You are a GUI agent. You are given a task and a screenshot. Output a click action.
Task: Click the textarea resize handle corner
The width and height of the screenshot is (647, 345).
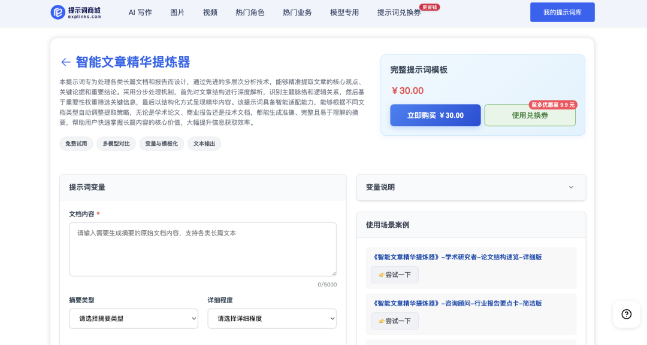[x=334, y=273]
